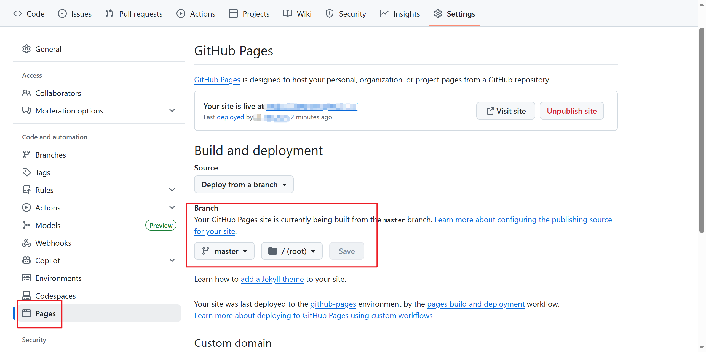Open the Insights tab
This screenshot has height=352, width=706.
[x=400, y=14]
